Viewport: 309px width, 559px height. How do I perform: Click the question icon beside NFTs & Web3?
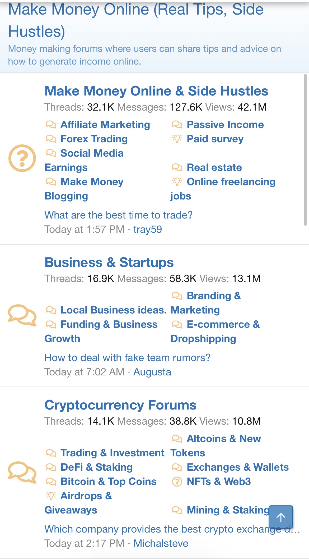coord(177,481)
